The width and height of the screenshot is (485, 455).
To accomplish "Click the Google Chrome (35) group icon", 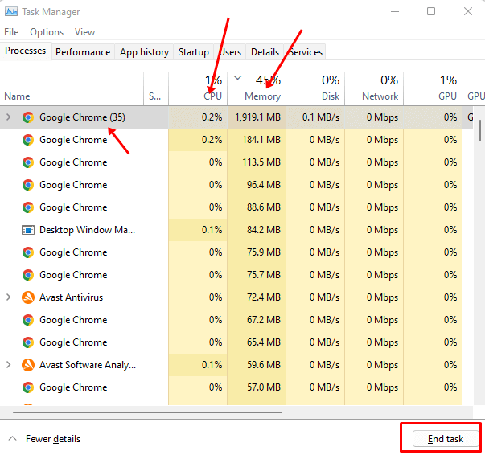I will [28, 117].
